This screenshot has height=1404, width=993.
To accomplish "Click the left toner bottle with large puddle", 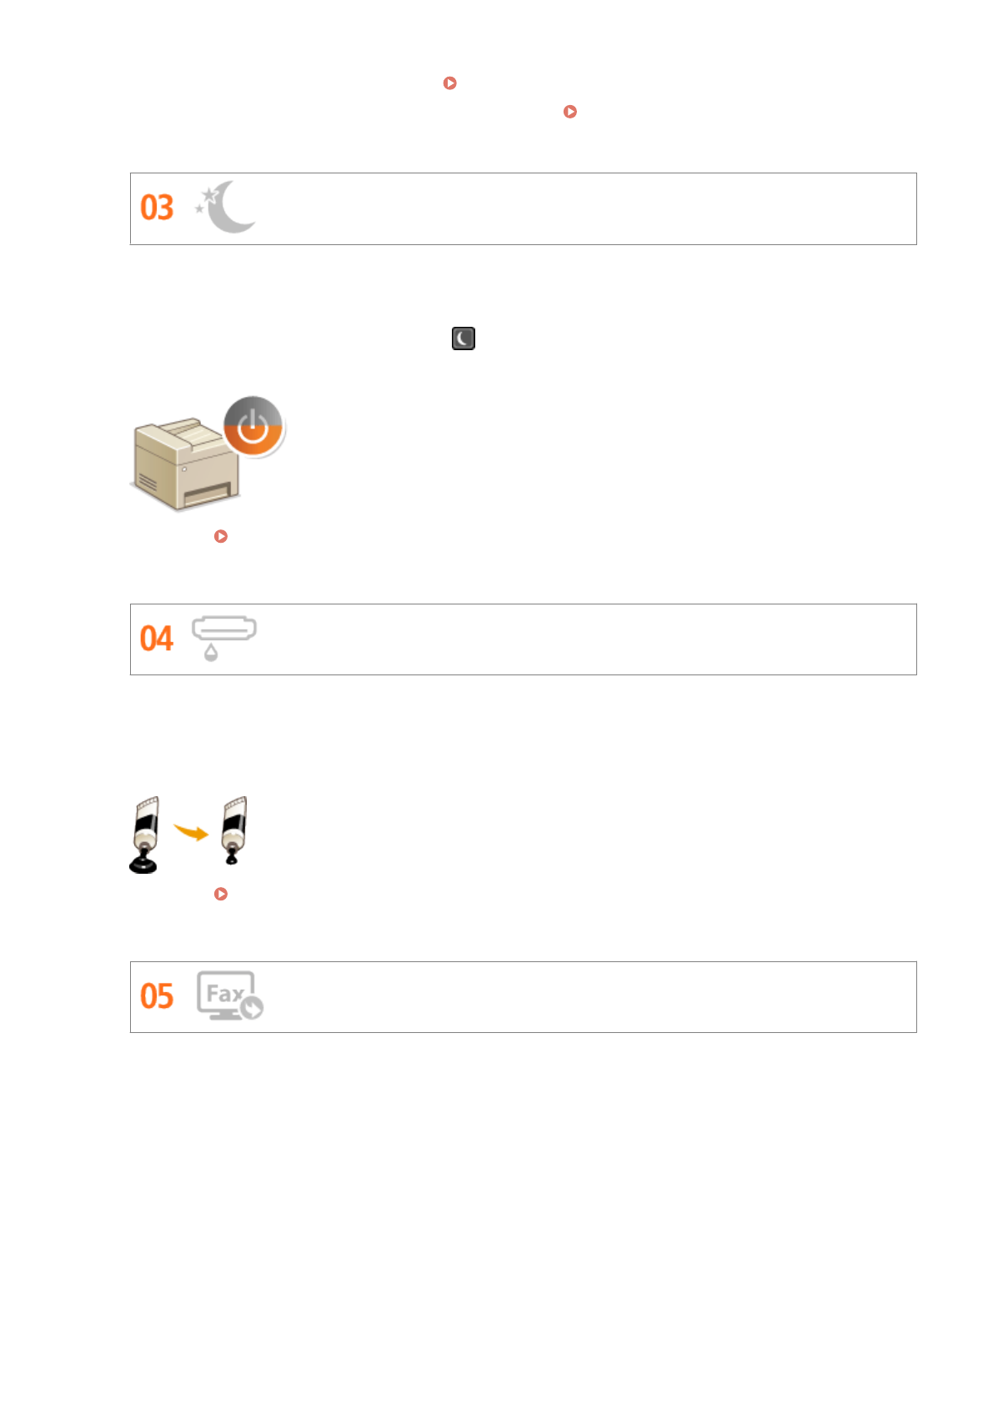I will (145, 834).
